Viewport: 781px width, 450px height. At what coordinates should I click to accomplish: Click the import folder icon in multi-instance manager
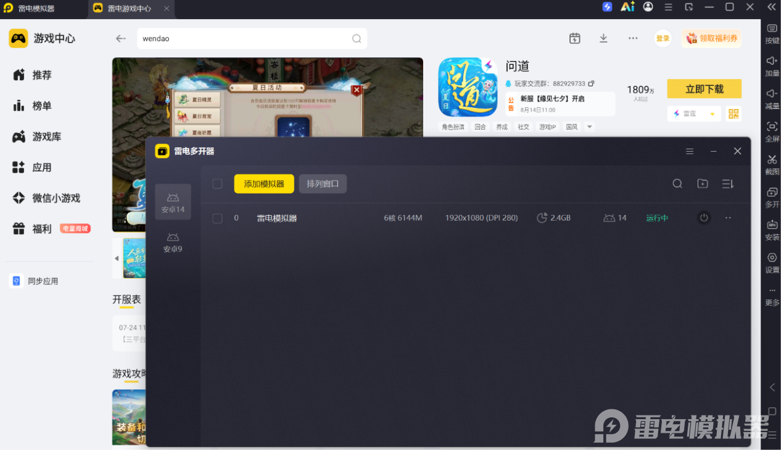click(x=703, y=184)
